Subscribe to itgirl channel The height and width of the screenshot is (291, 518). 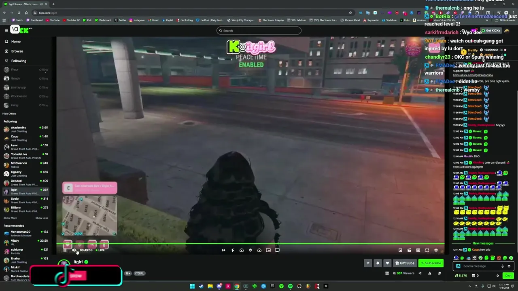[431, 263]
